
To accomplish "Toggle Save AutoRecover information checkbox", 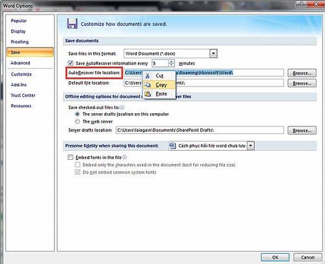I will [x=70, y=63].
